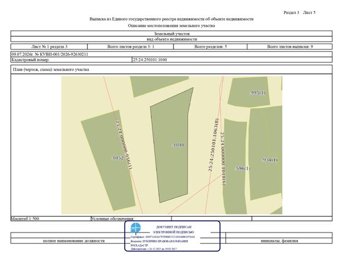
Task: Click the title 'Выписка из Единого государственного реестра недвижимости'
Action: click(171, 19)
